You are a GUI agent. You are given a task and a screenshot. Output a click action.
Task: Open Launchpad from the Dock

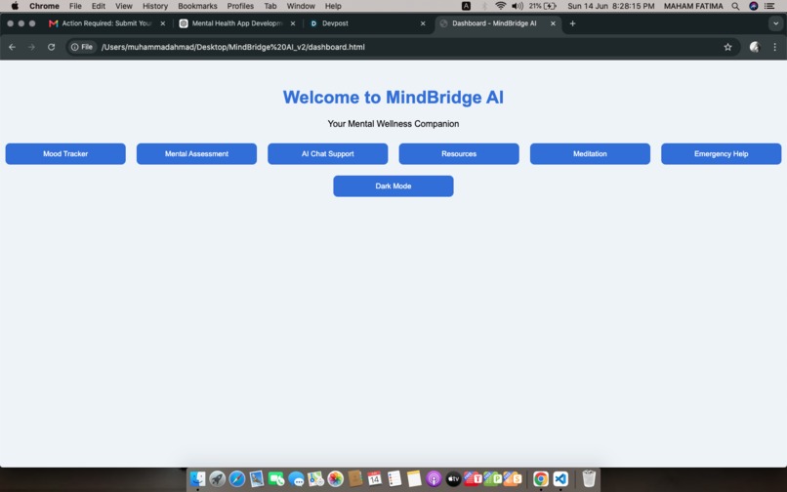218,478
